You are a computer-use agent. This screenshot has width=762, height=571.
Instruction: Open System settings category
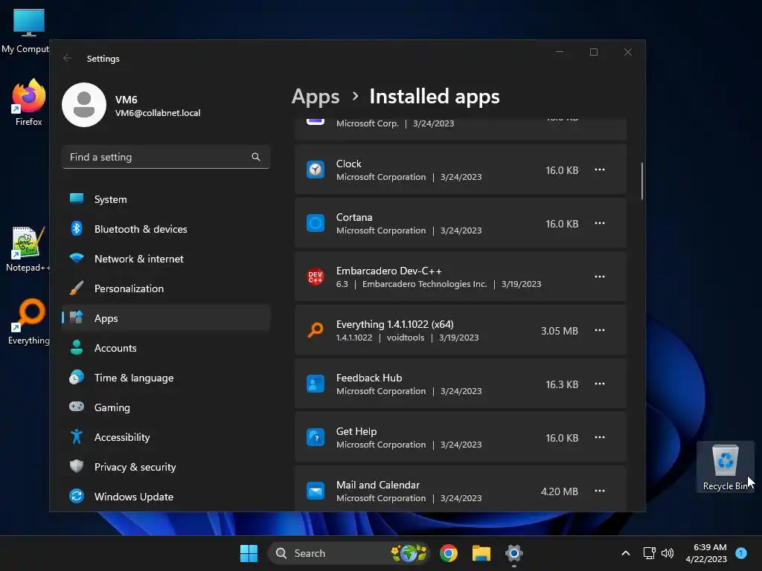[166, 199]
